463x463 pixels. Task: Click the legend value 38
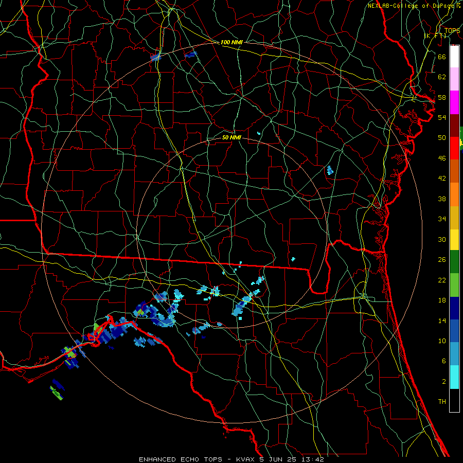pyautogui.click(x=442, y=199)
